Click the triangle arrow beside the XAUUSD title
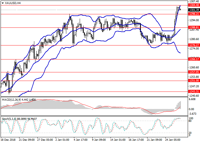Screen dimensions: 200x143 1,3
